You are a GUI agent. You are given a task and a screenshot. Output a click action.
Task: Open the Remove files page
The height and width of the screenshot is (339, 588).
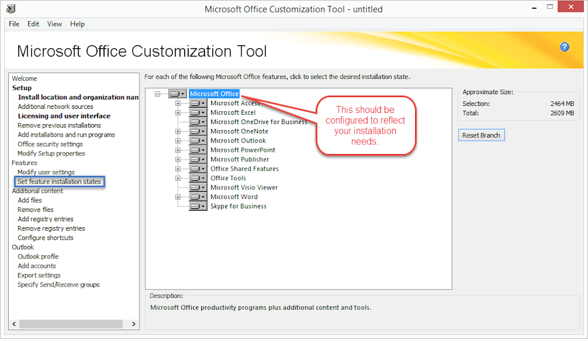36,210
